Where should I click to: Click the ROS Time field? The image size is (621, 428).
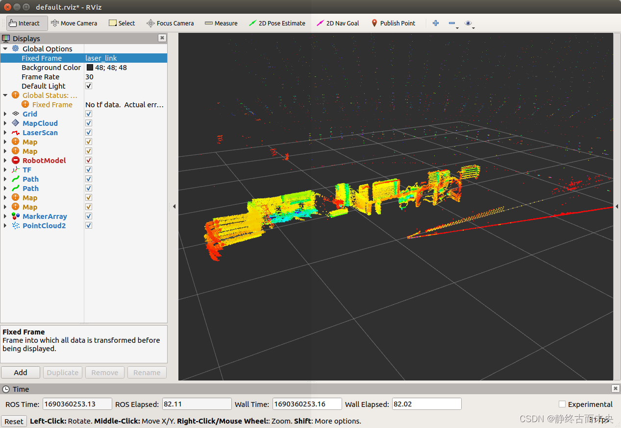click(x=77, y=404)
